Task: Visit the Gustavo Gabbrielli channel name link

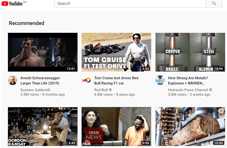Action: click(35, 90)
